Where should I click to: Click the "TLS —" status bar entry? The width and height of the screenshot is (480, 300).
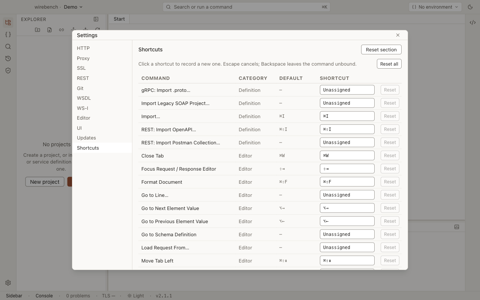[x=108, y=295]
